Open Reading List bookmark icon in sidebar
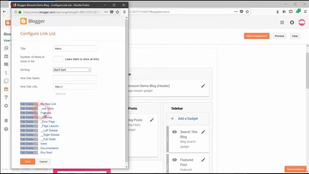The height and width of the screenshot is (174, 309). [x=6, y=120]
